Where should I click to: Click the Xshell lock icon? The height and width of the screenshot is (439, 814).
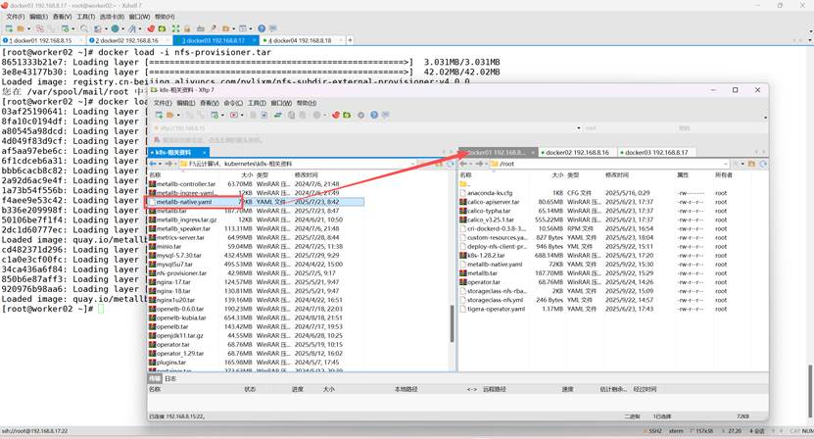pyautogui.click(x=187, y=28)
